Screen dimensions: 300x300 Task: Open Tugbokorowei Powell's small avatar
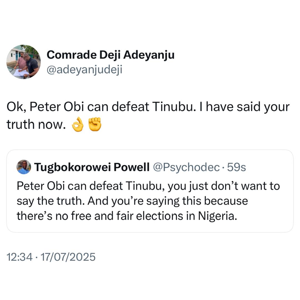tap(24, 167)
